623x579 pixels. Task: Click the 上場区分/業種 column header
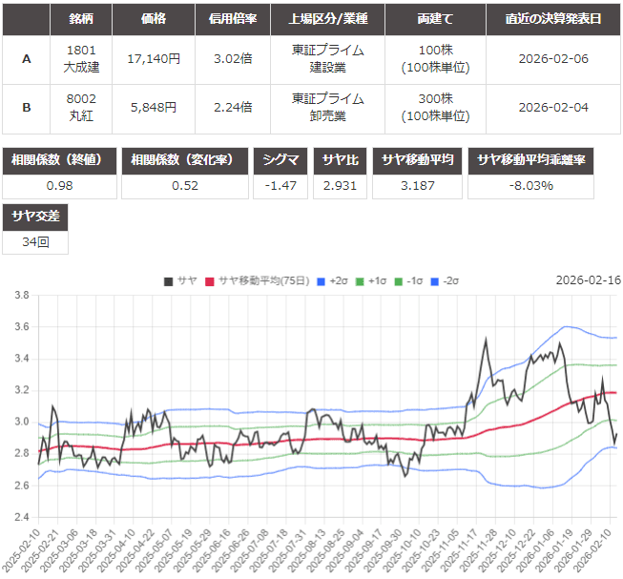point(326,19)
